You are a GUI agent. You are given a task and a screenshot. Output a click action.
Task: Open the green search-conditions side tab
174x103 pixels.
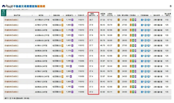(x=3, y=13)
